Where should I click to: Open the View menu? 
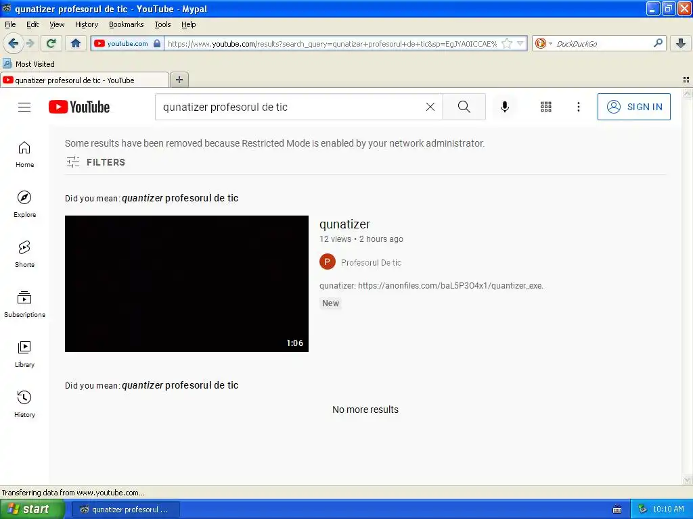57,24
